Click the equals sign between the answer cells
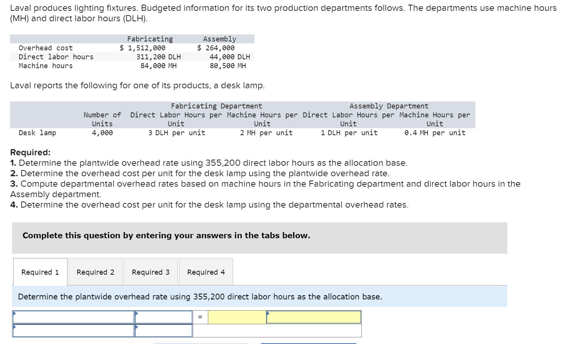The width and height of the screenshot is (567, 344). [x=200, y=317]
